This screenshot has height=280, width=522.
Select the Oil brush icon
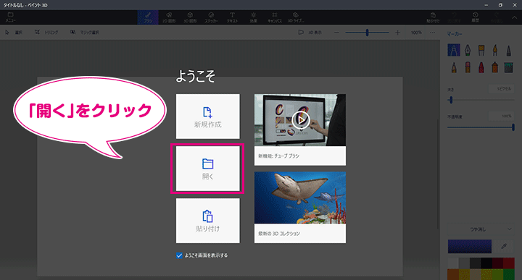(x=481, y=50)
